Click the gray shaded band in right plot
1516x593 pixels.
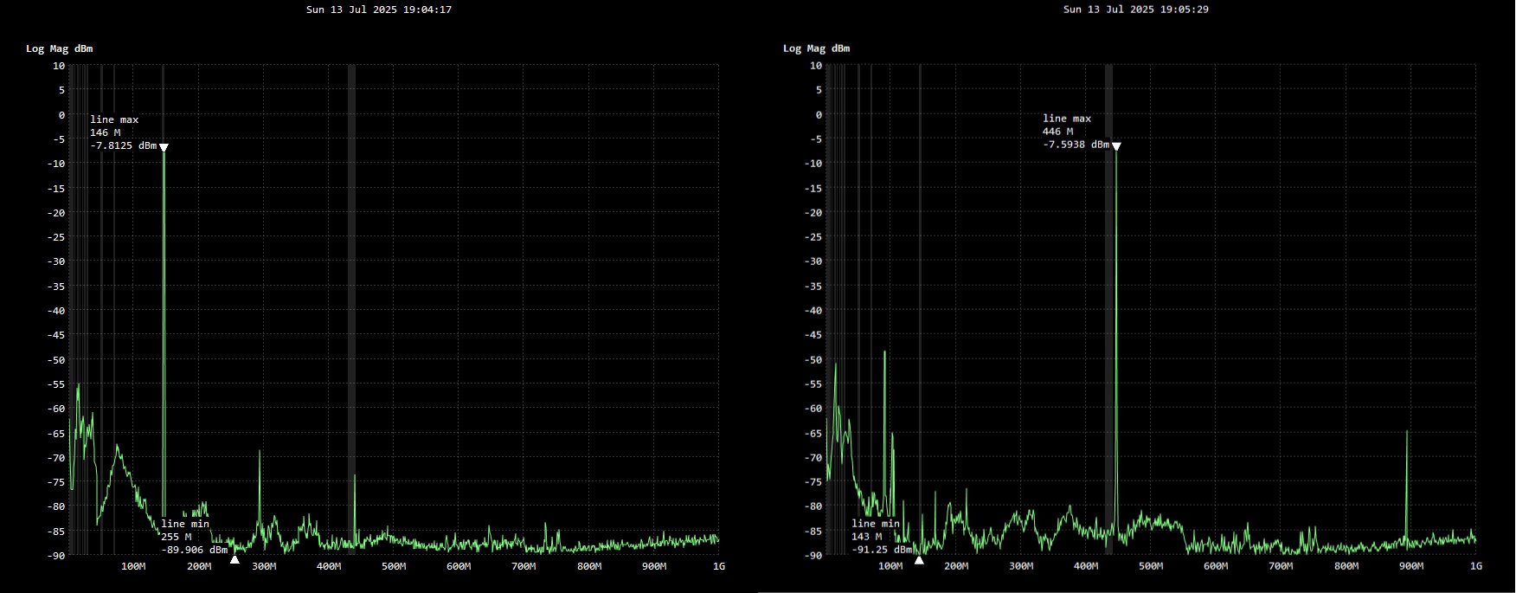[1108, 260]
